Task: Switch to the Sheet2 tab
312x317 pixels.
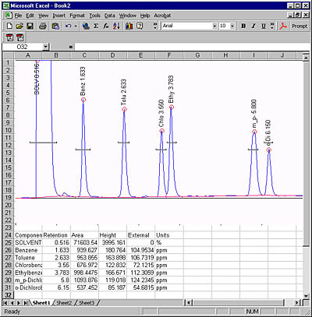Action: point(64,303)
